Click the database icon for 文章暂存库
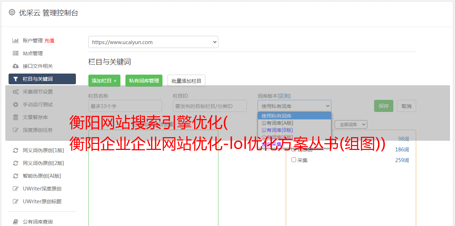This screenshot has height=226, width=455. [x=16, y=117]
